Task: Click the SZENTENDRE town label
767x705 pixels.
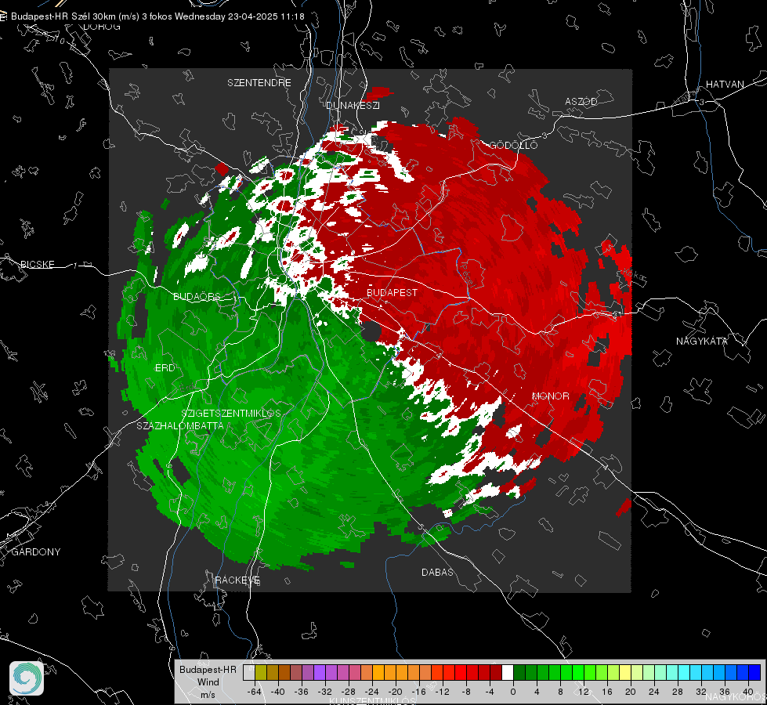Action: pyautogui.click(x=259, y=83)
